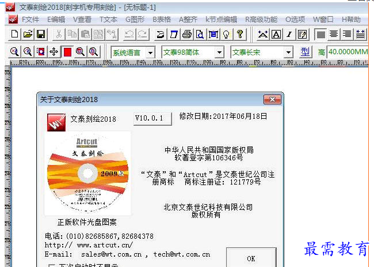Viewport: 374px width, 267px height.
Task: Click the red square color swatch
Action: pyautogui.click(x=67, y=52)
